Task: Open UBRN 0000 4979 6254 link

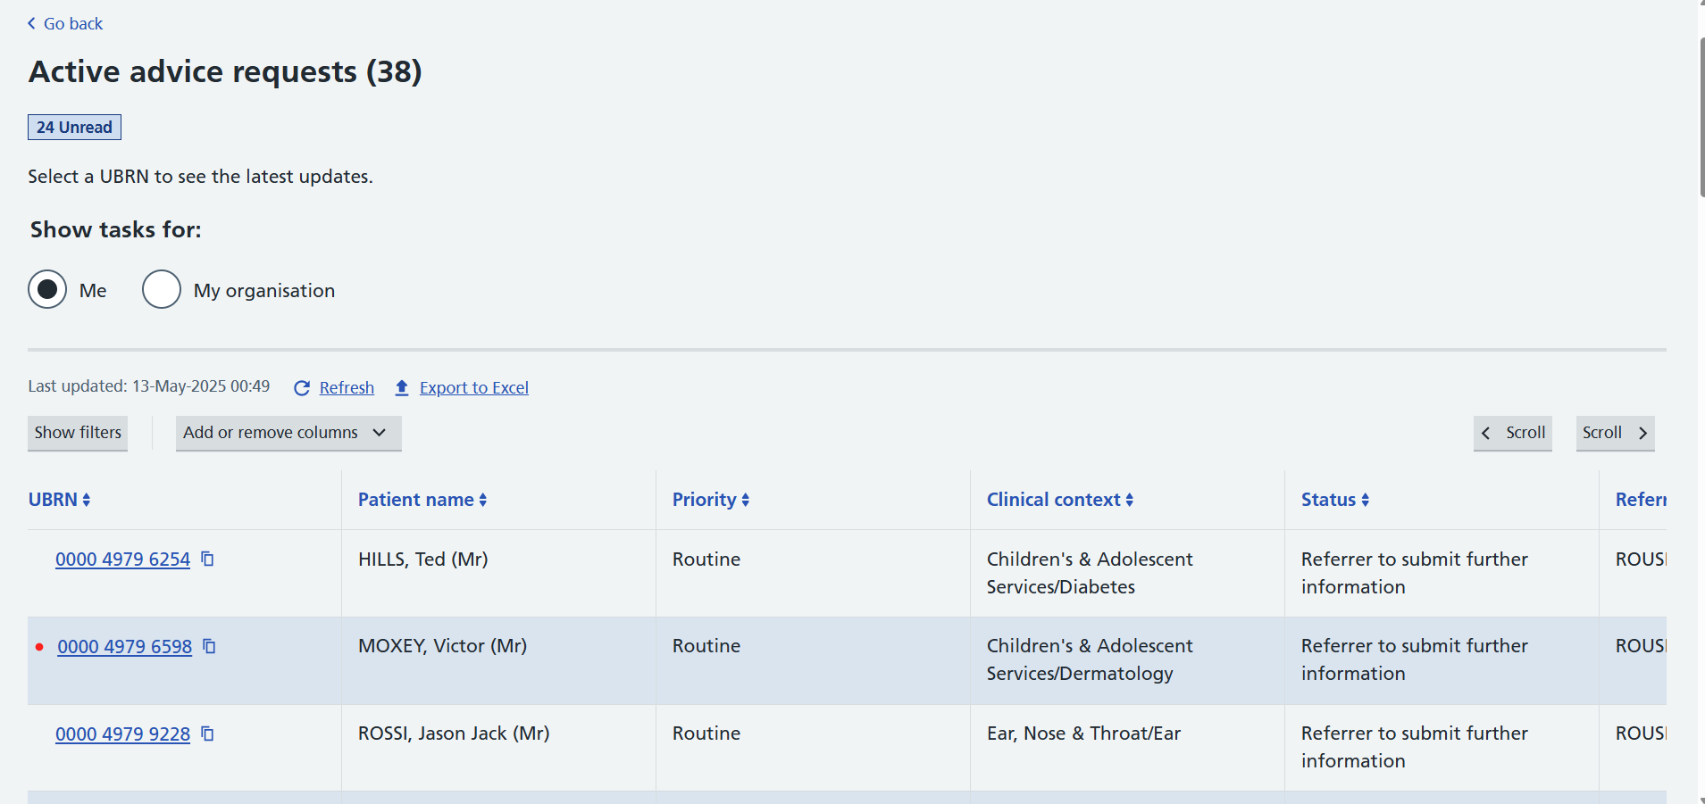Action: pos(122,559)
